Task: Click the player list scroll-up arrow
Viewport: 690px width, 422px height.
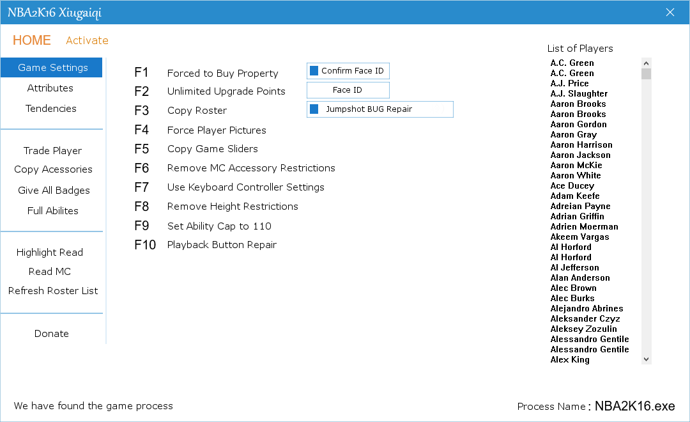Action: tap(646, 63)
